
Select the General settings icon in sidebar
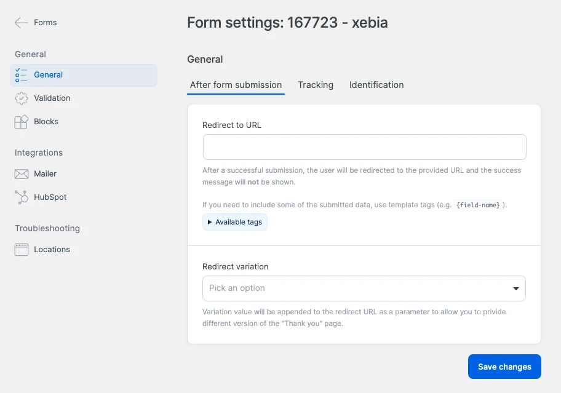(x=22, y=74)
